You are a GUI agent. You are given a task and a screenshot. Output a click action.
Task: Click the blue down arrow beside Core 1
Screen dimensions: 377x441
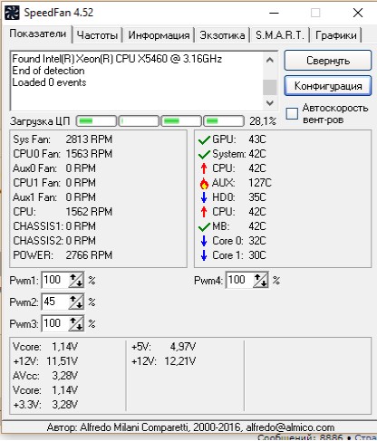(x=204, y=255)
